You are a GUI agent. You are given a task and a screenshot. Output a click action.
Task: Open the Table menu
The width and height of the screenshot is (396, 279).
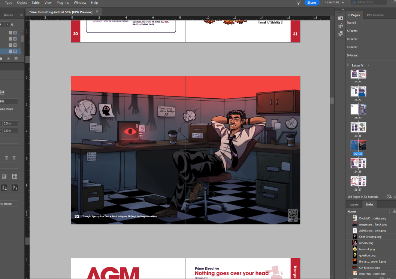tap(36, 3)
